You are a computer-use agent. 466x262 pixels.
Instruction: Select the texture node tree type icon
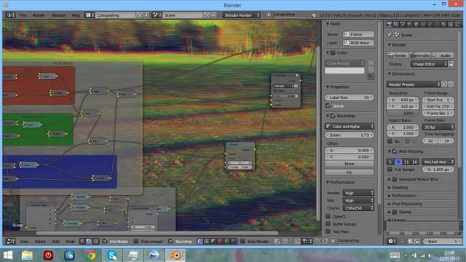[x=95, y=242]
